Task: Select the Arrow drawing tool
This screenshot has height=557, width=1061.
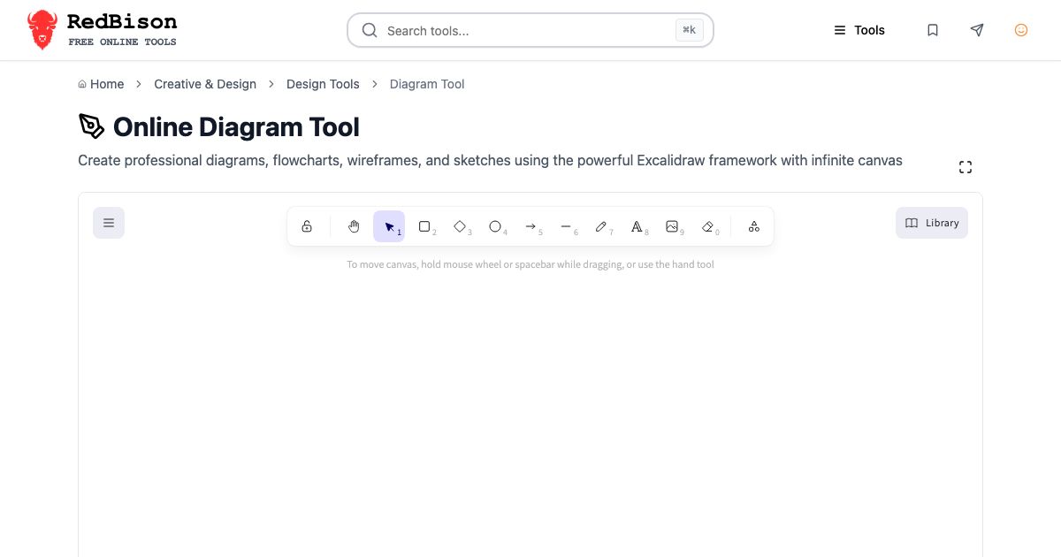Action: pyautogui.click(x=530, y=226)
